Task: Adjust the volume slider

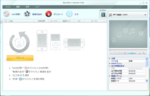Action: tap(132, 53)
